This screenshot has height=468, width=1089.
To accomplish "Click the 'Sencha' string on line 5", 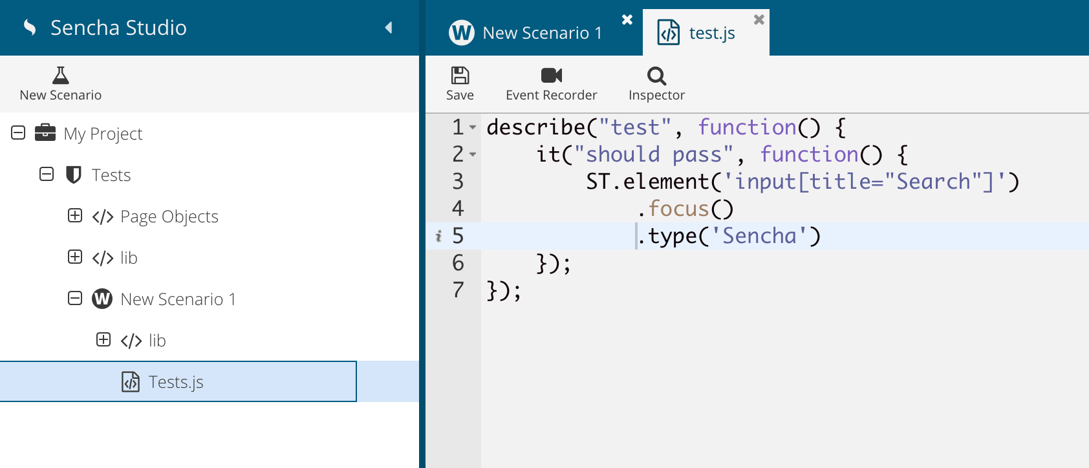I will pos(759,236).
